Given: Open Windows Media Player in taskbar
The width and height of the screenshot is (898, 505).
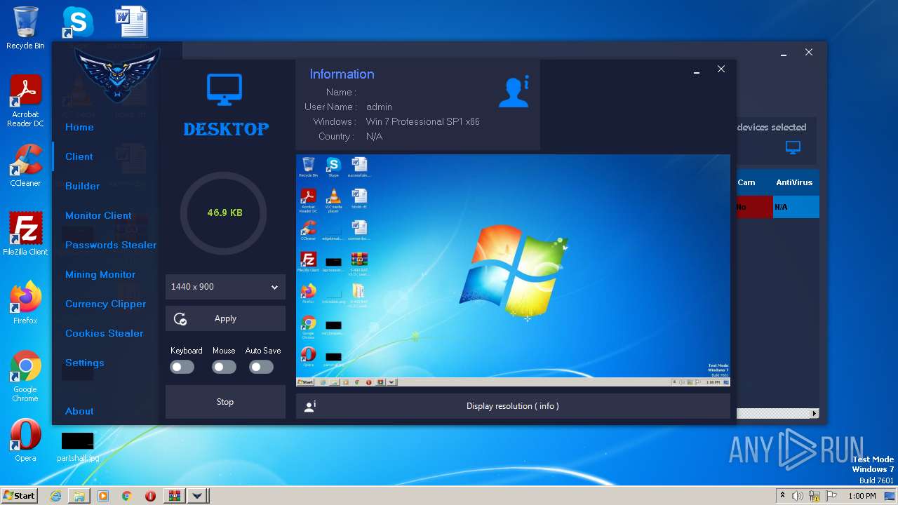Looking at the screenshot, I should tap(103, 496).
